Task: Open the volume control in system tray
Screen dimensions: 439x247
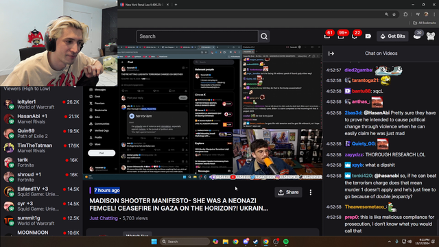Action: coord(410,242)
